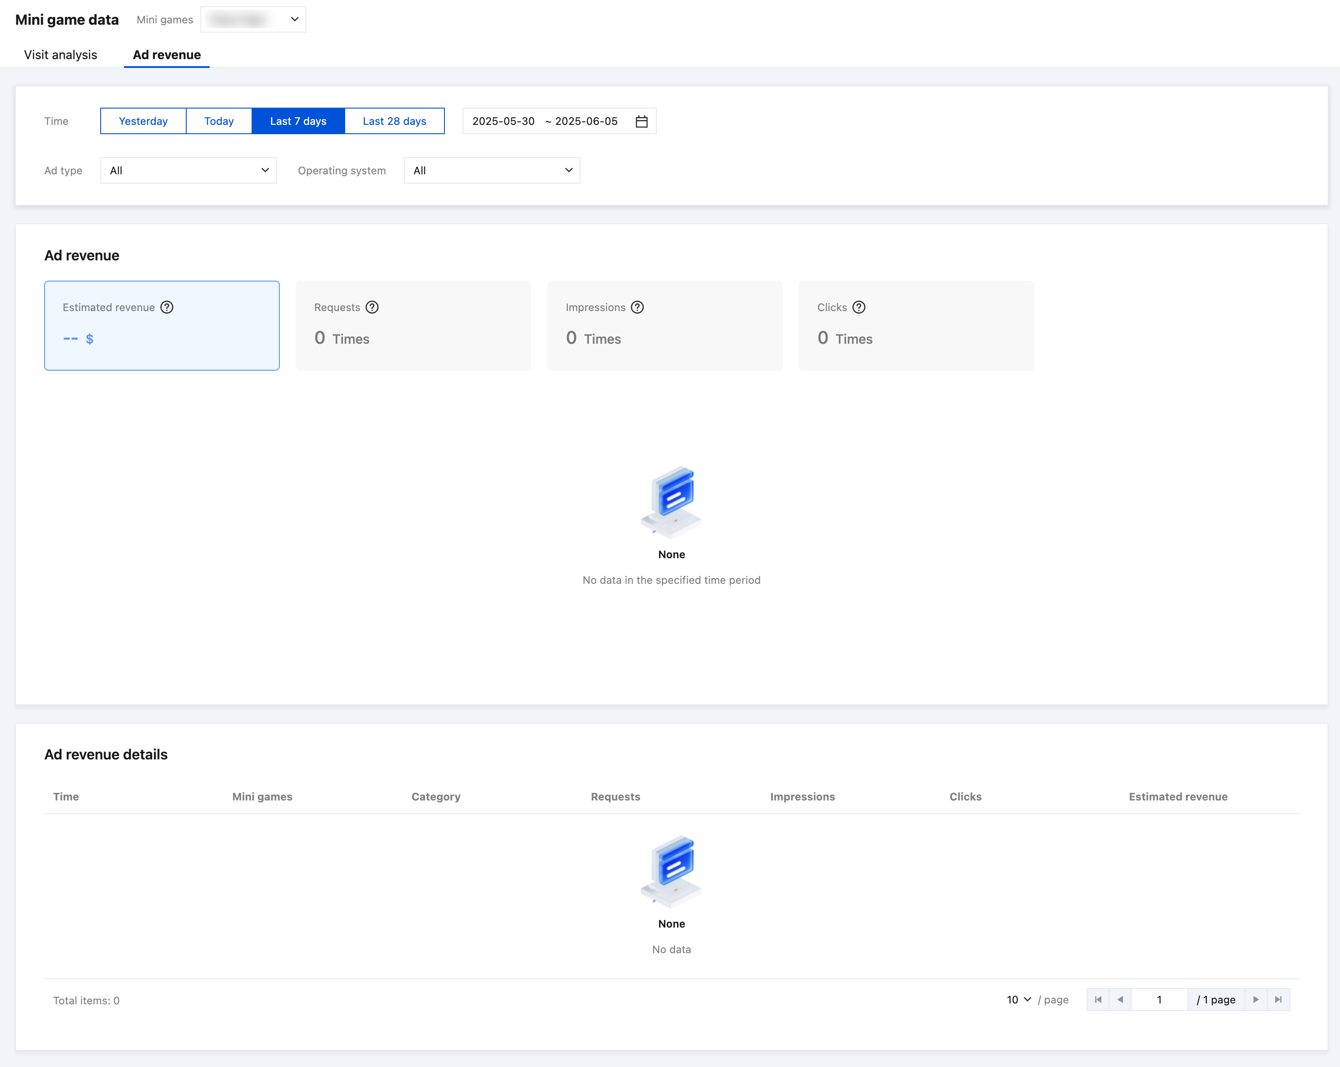
Task: Jump to last page arrow icon
Action: pyautogui.click(x=1278, y=999)
